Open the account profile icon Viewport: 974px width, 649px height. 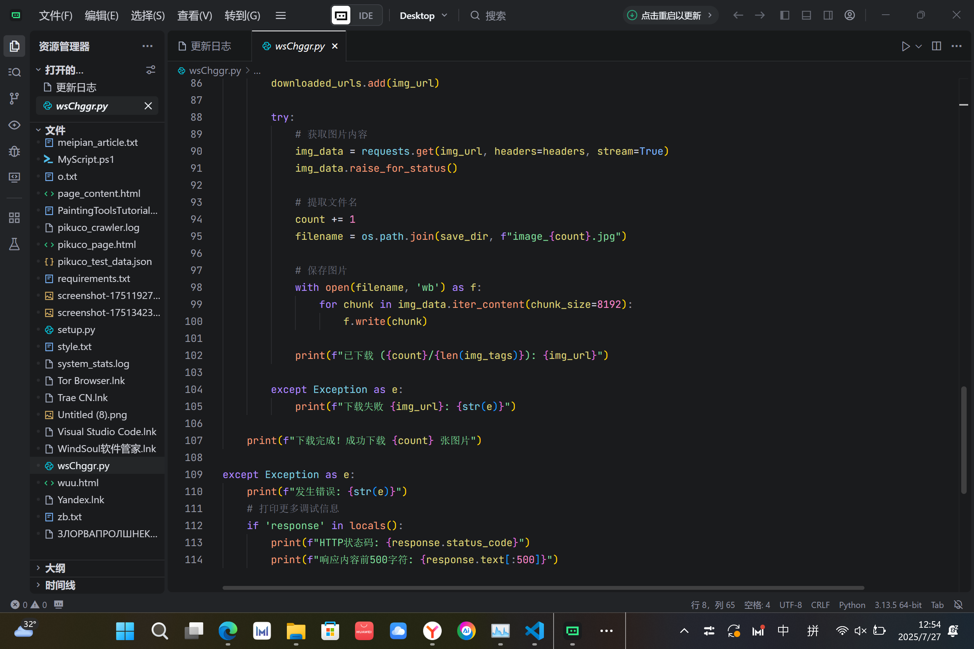click(x=849, y=15)
